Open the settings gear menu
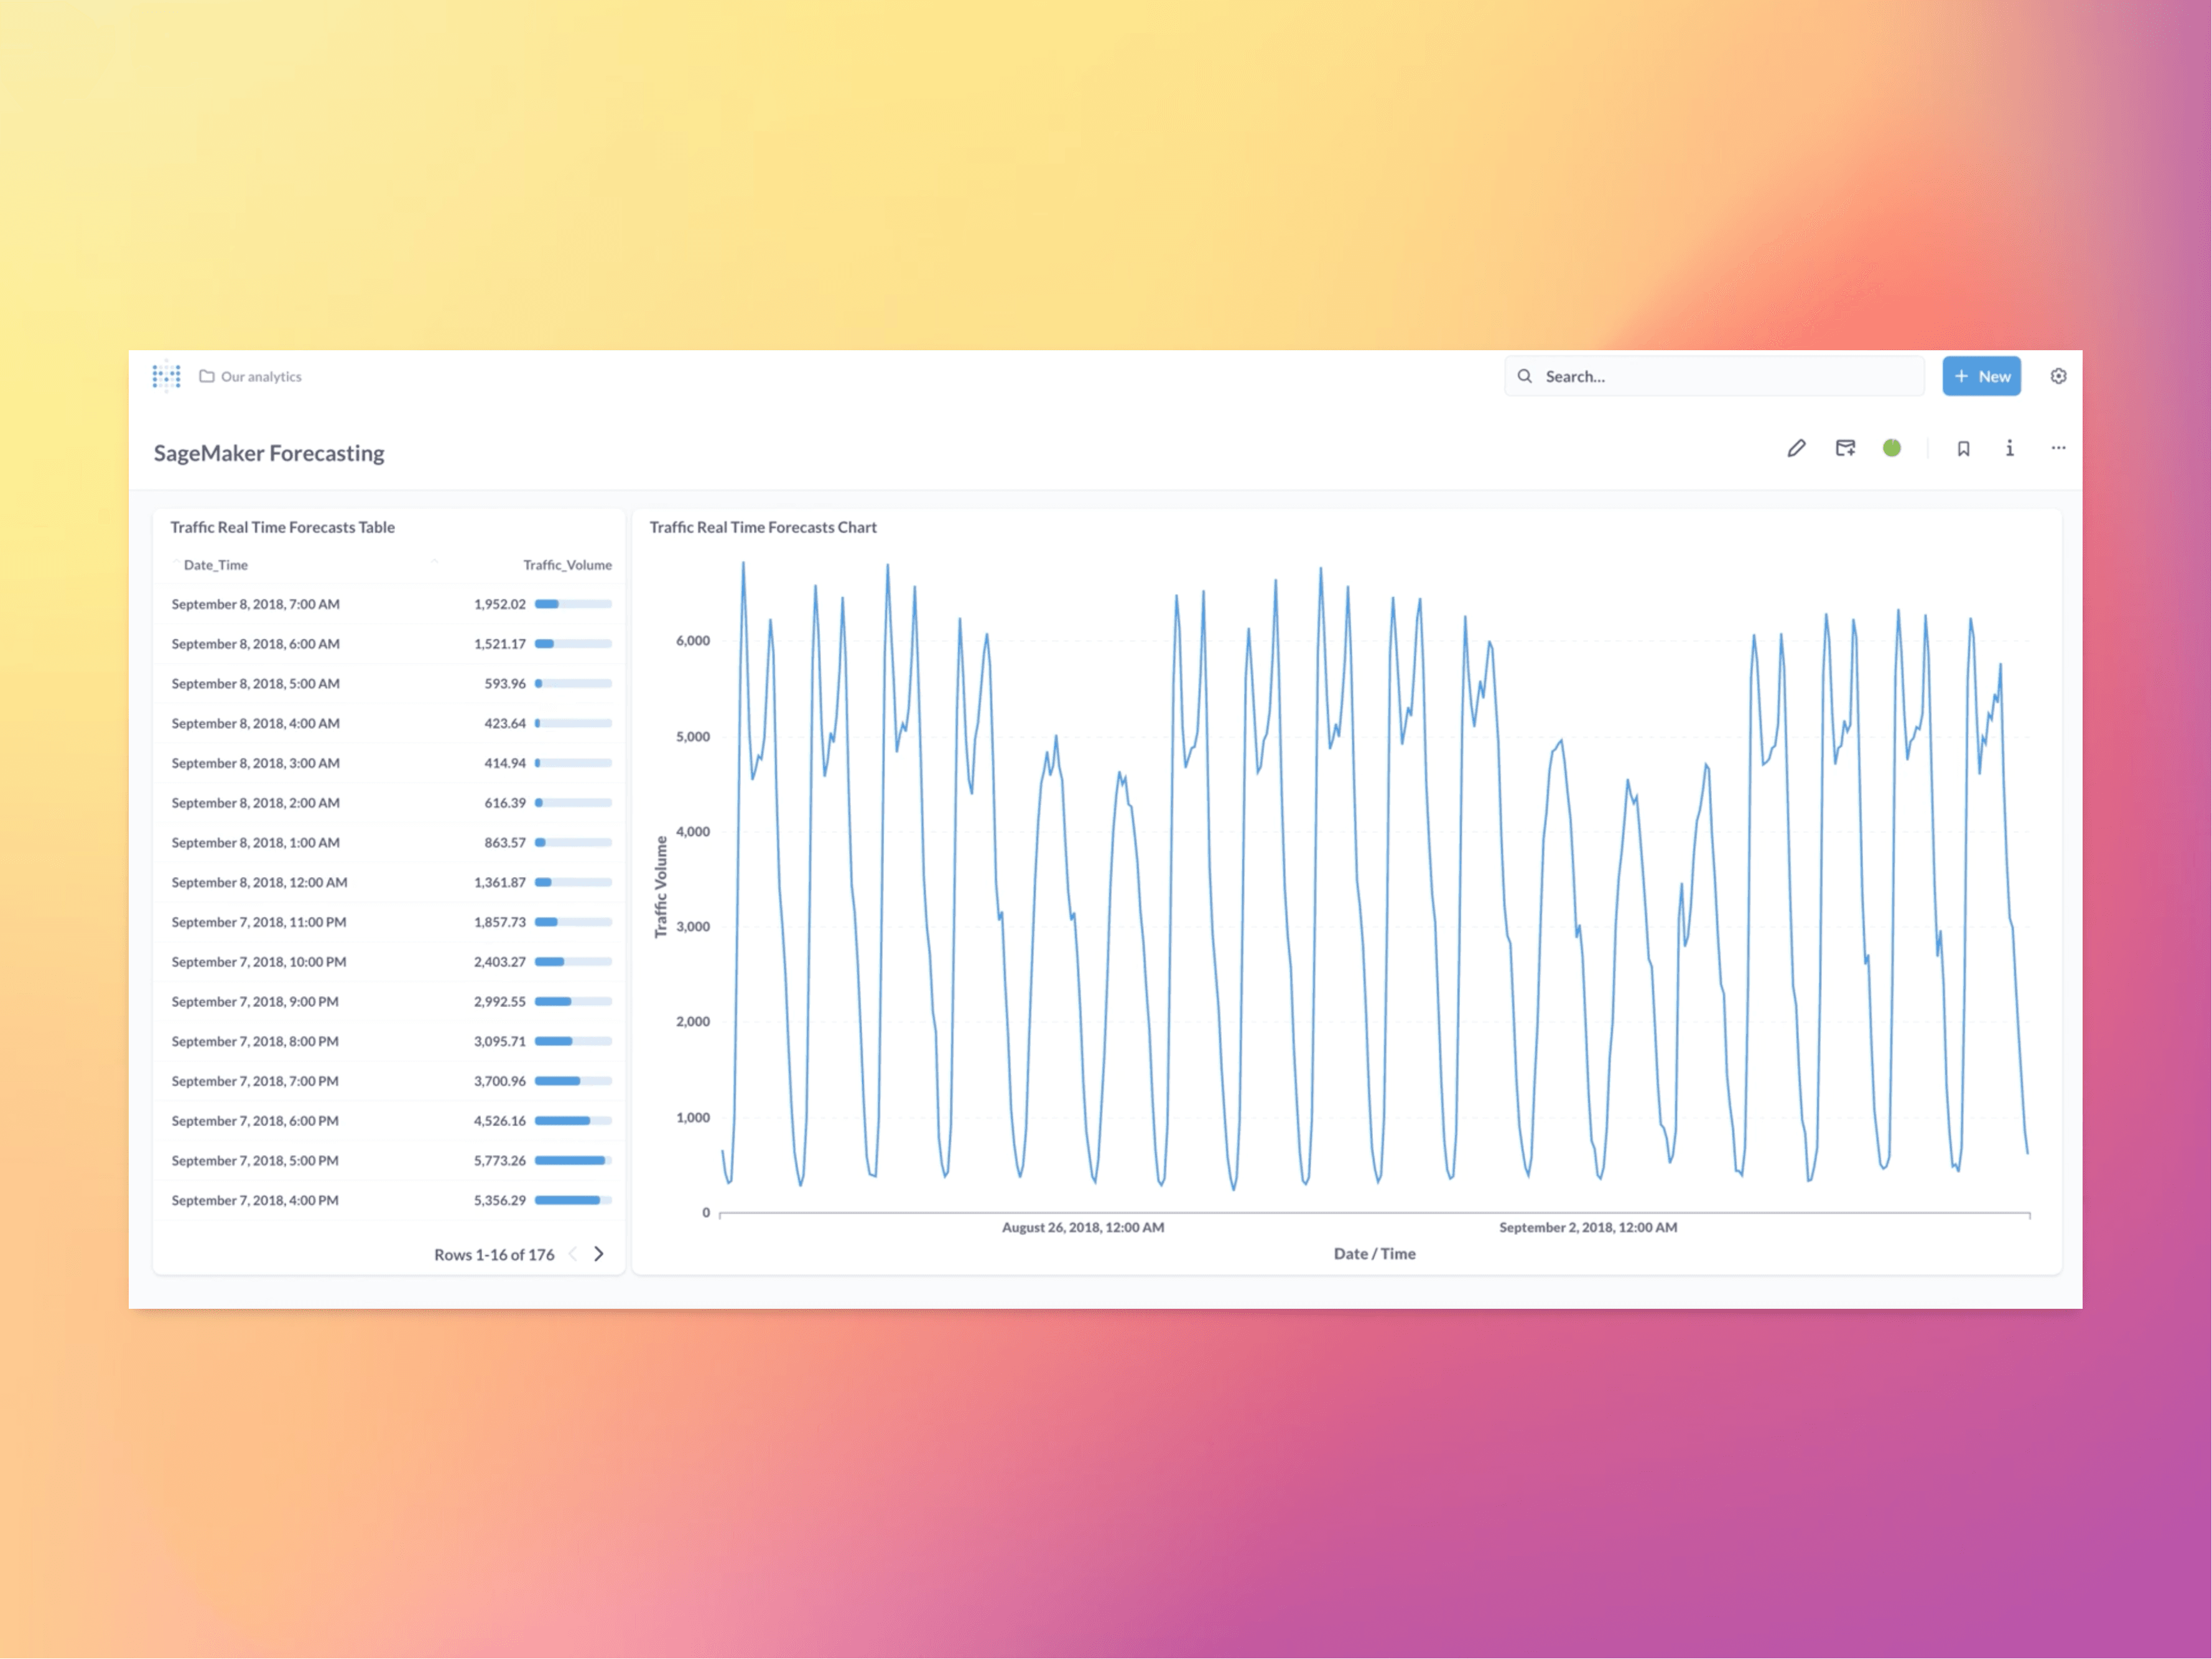Viewport: 2212px width, 1659px height. click(x=2058, y=376)
